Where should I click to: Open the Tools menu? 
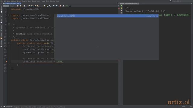pyautogui.click(x=48, y=1)
